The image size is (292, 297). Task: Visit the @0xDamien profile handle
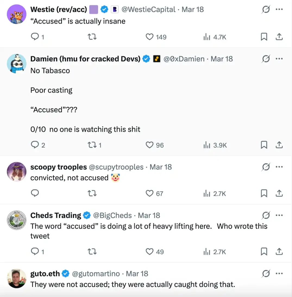(184, 59)
